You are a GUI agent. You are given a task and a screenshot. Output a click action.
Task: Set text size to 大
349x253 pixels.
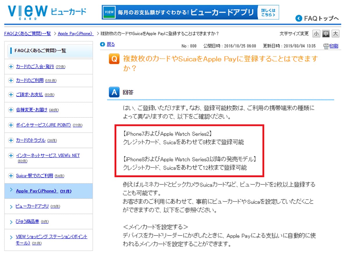pyautogui.click(x=336, y=34)
